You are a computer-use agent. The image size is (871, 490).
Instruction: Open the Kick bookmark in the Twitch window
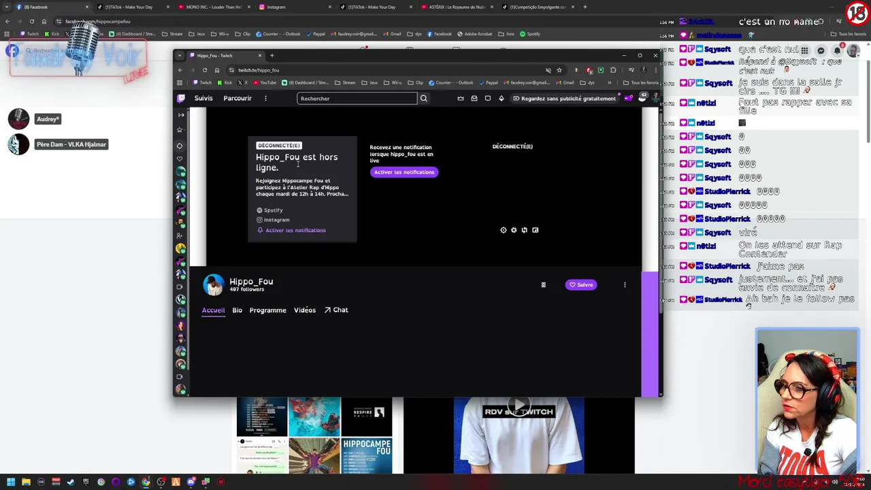(x=225, y=83)
